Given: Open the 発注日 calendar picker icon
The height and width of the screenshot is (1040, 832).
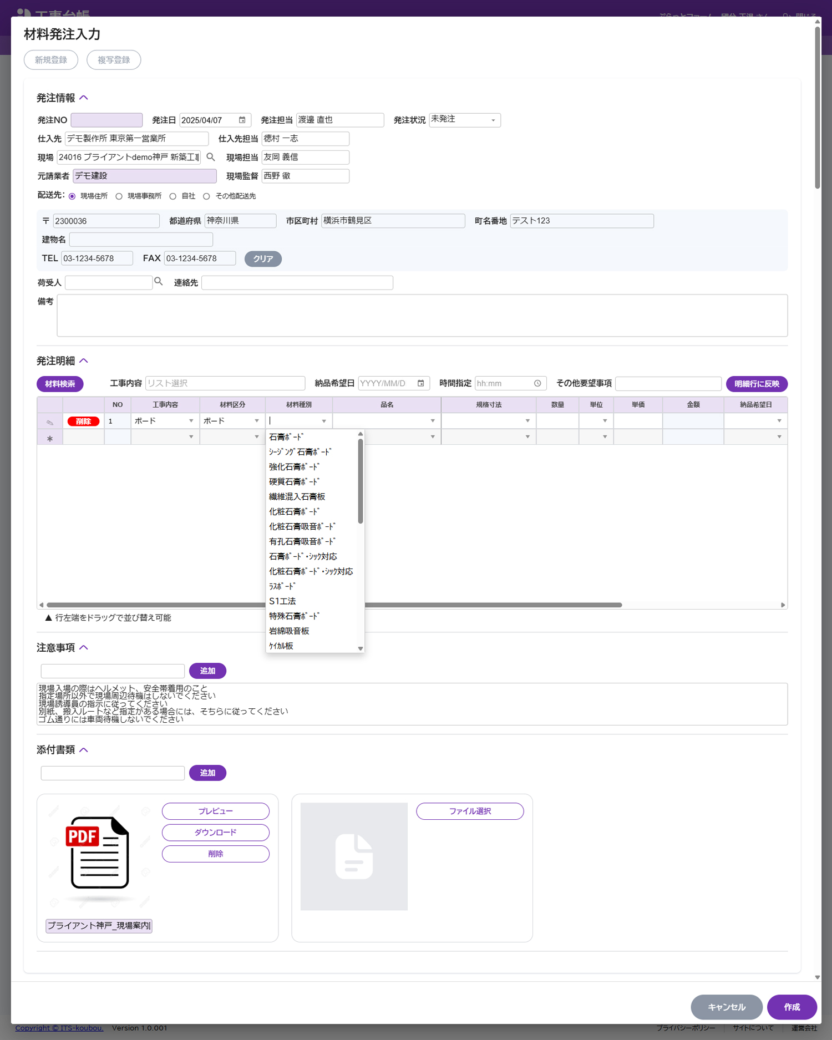Looking at the screenshot, I should [242, 120].
